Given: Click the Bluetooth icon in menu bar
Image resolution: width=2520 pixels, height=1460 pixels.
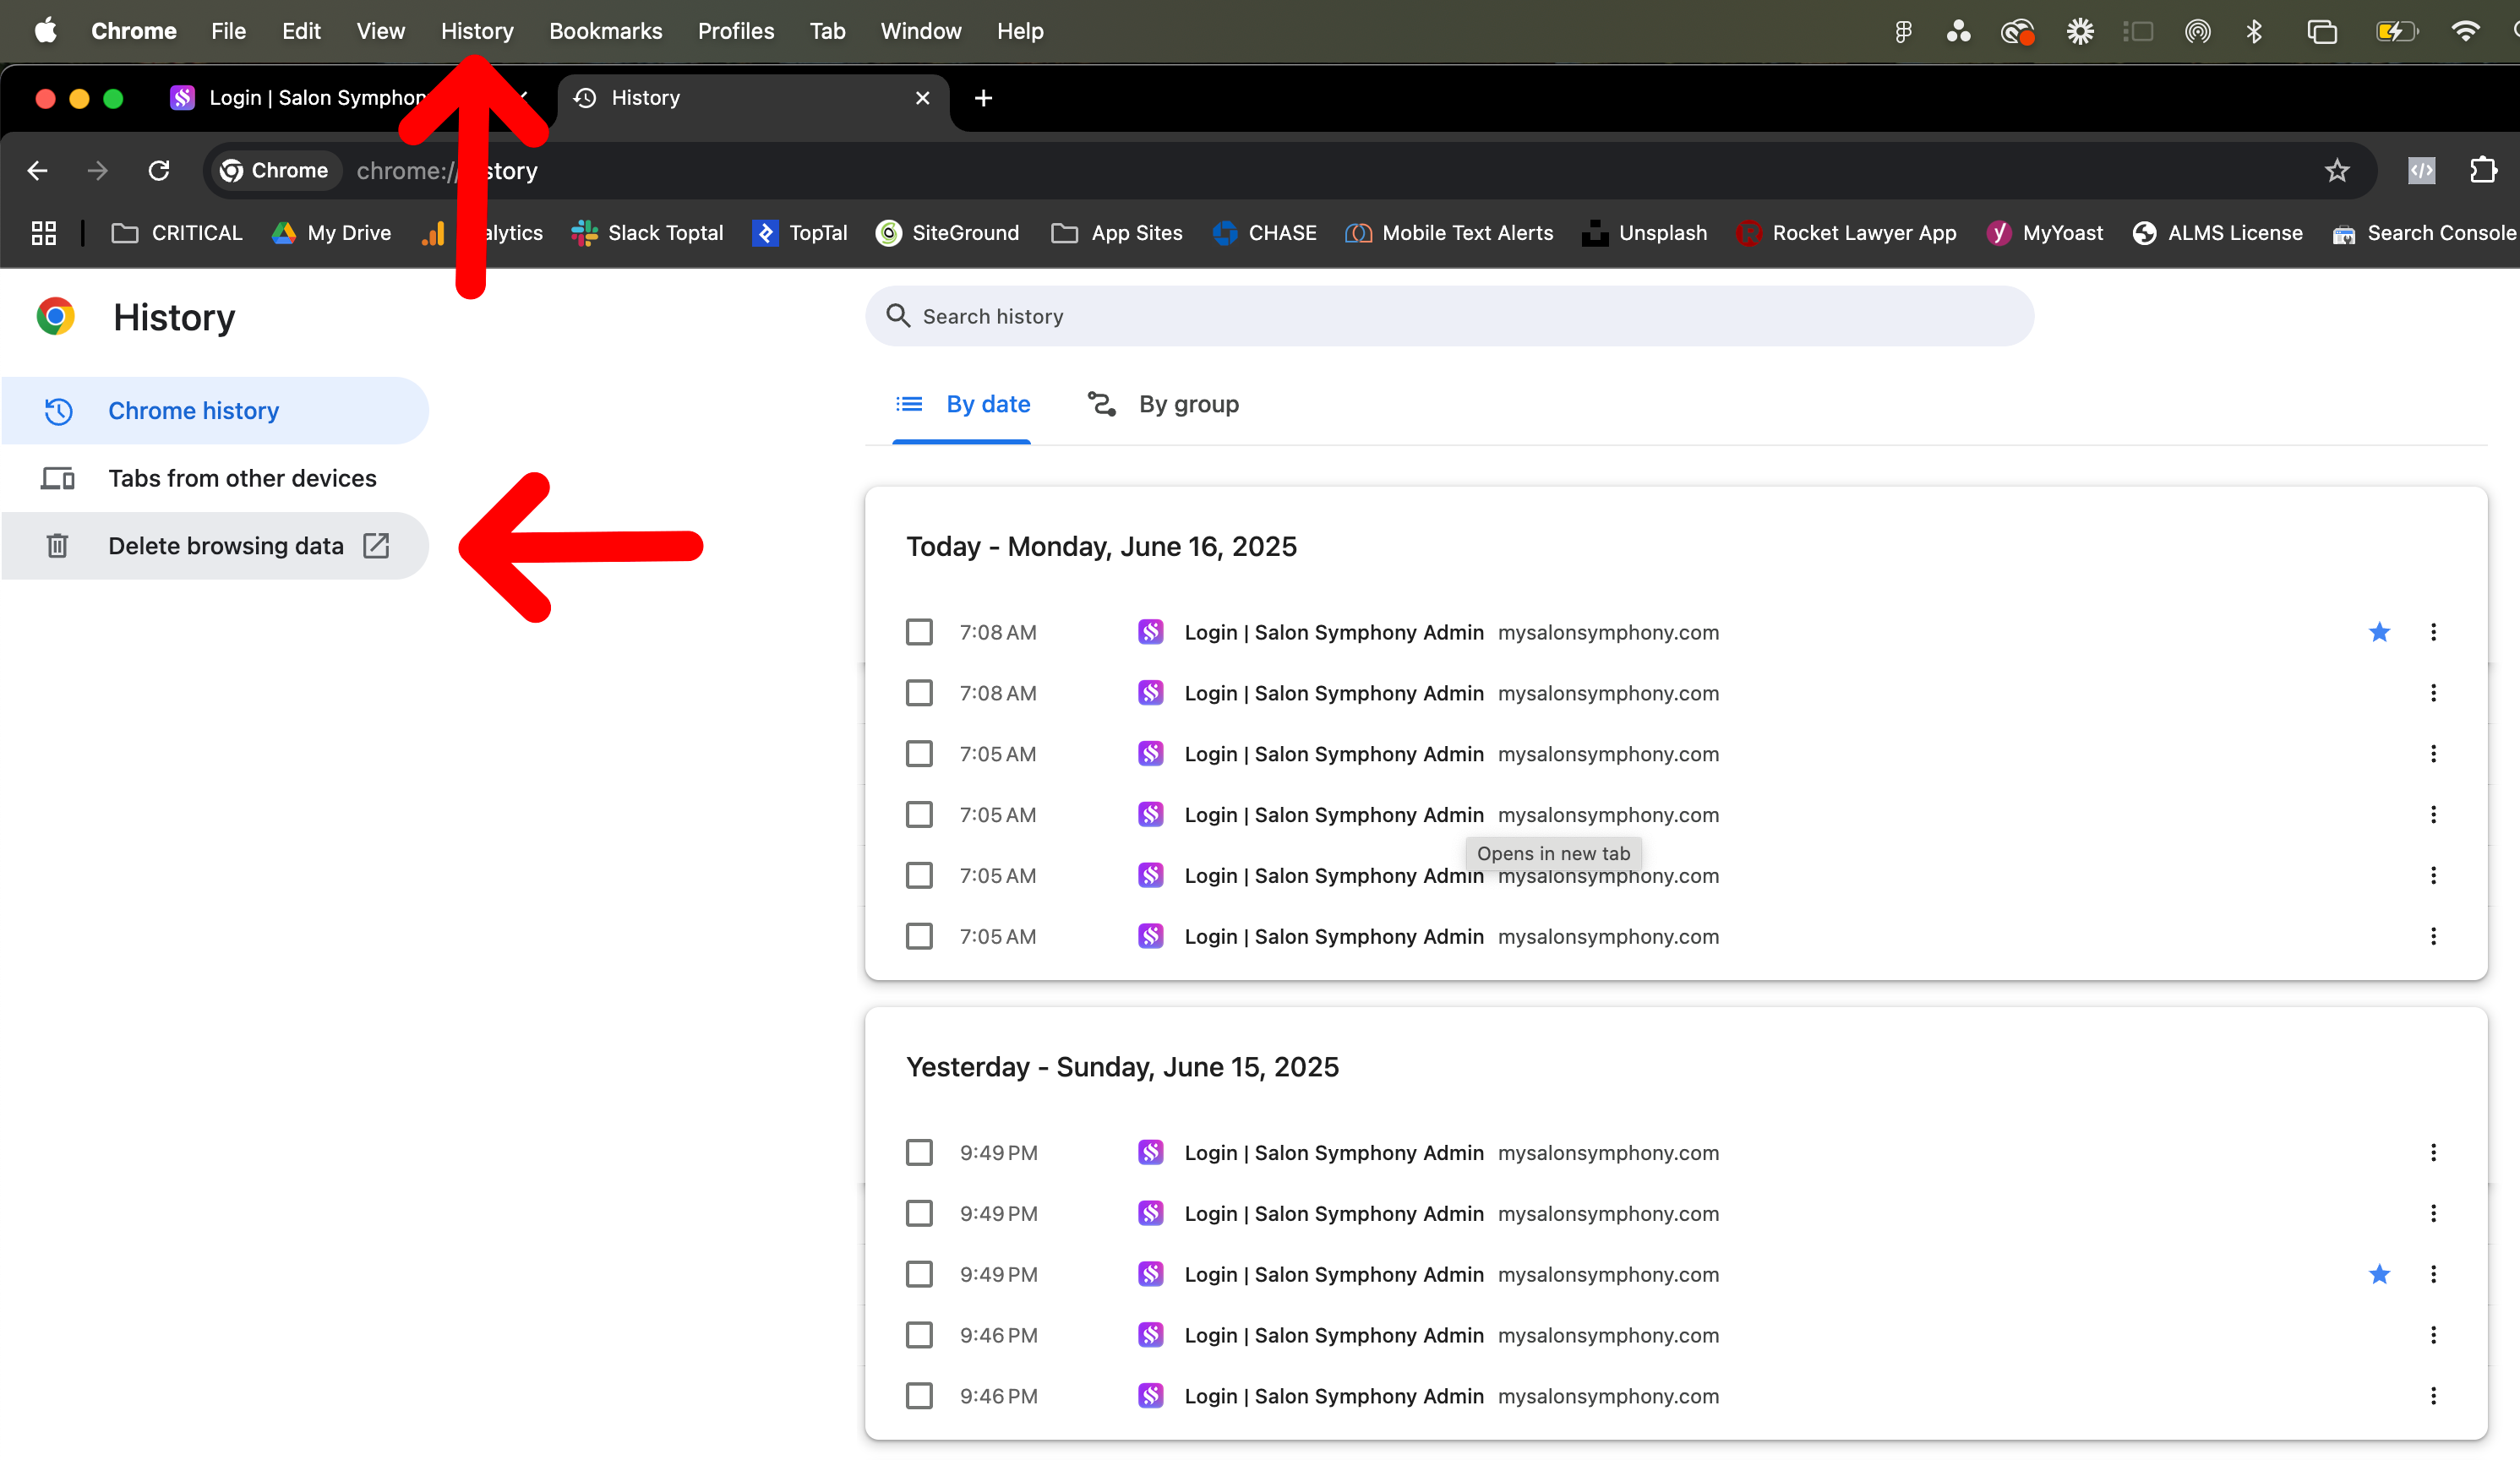Looking at the screenshot, I should pos(2254,31).
